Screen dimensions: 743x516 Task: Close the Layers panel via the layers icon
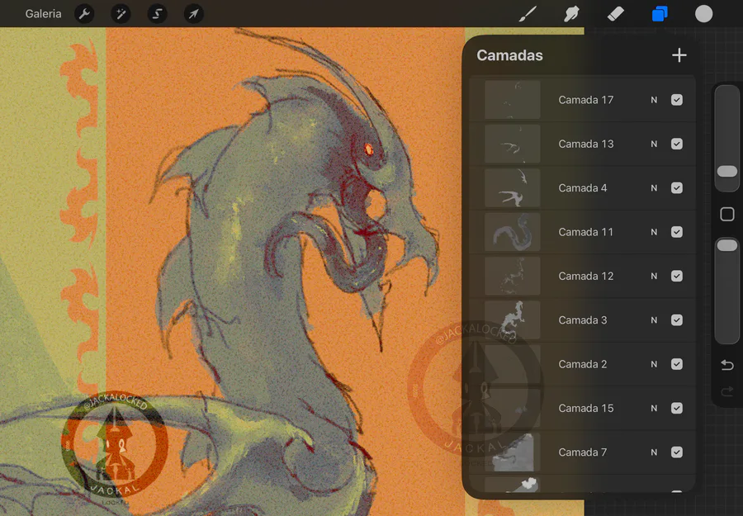click(x=660, y=14)
